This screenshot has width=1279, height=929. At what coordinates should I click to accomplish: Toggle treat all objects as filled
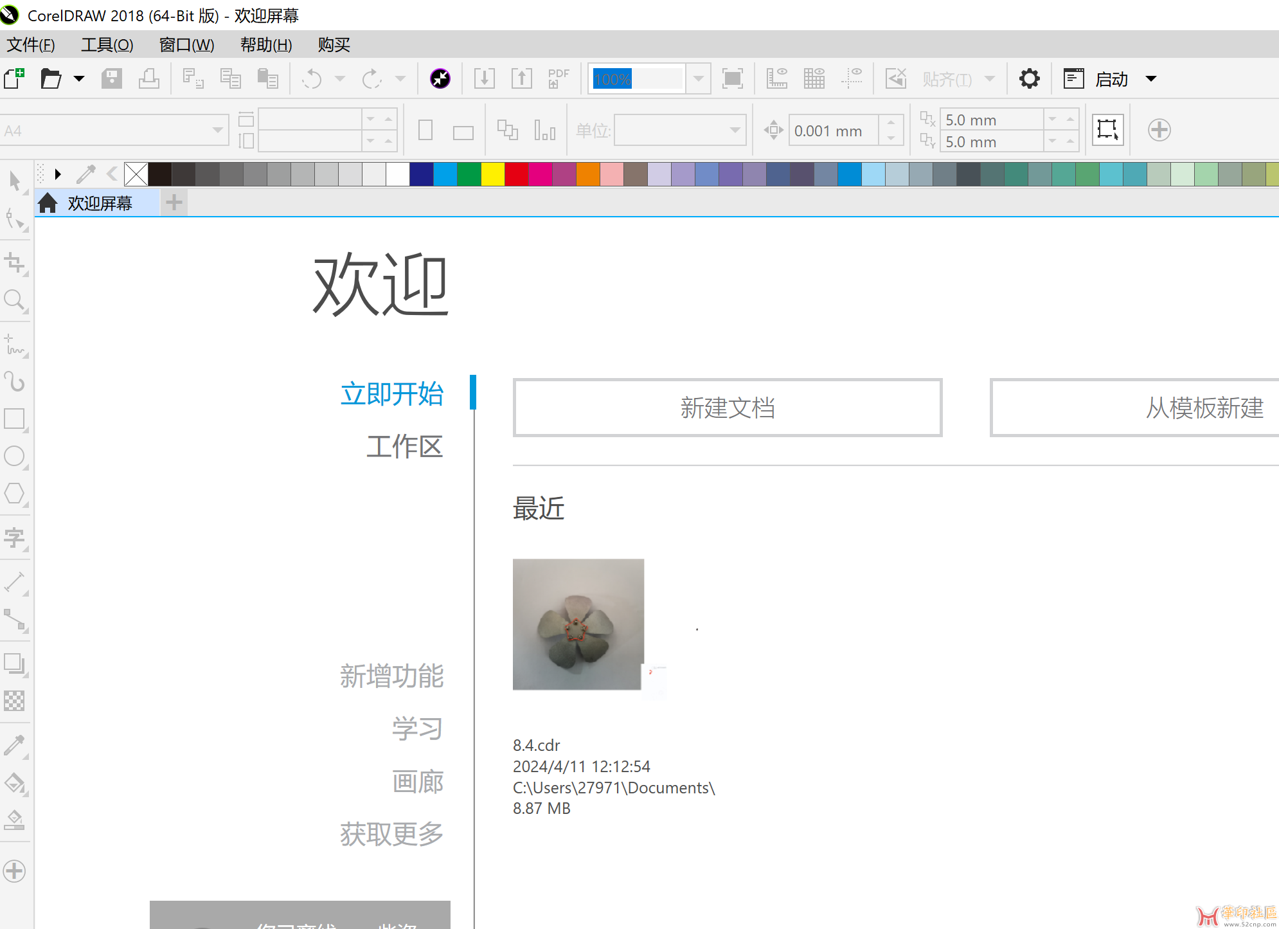click(1108, 130)
